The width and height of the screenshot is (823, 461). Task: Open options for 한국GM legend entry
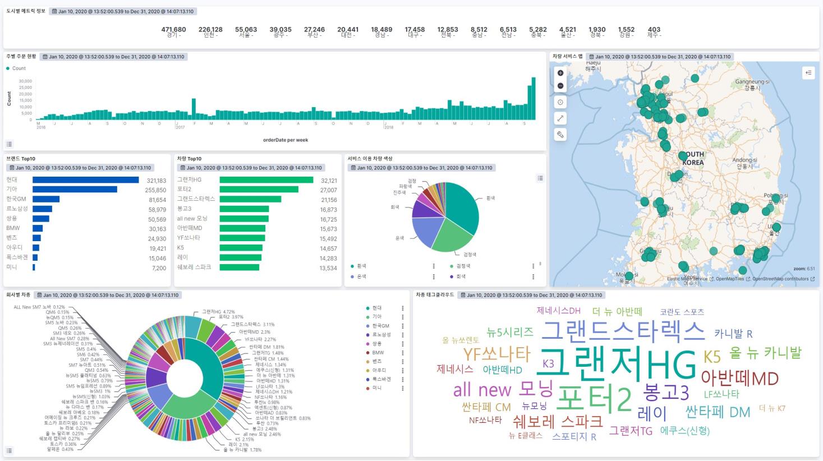click(402, 326)
